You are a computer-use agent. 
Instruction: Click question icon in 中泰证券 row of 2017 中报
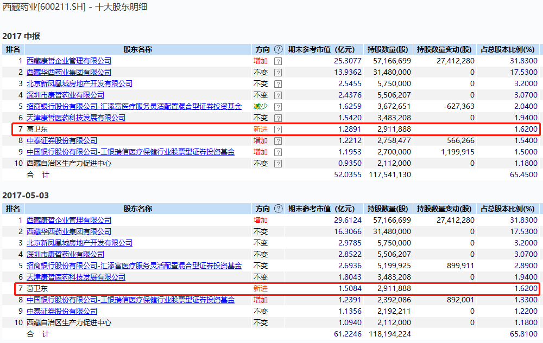coord(278,141)
